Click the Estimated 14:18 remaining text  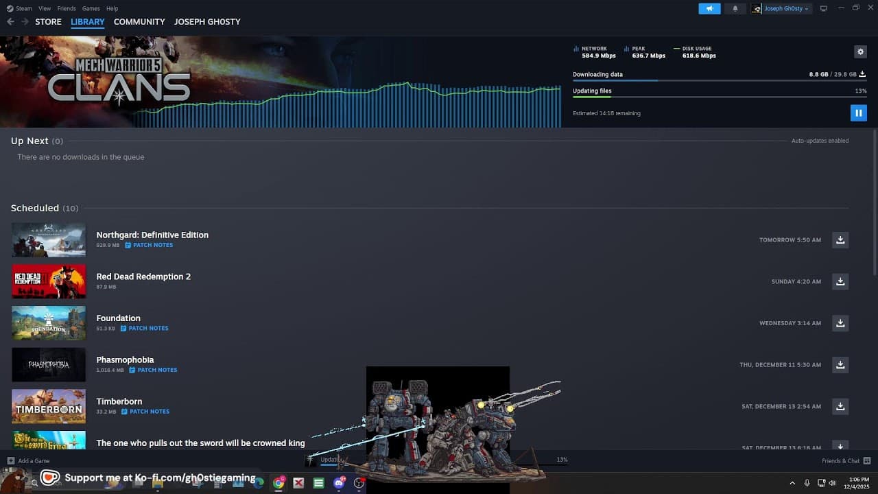607,113
